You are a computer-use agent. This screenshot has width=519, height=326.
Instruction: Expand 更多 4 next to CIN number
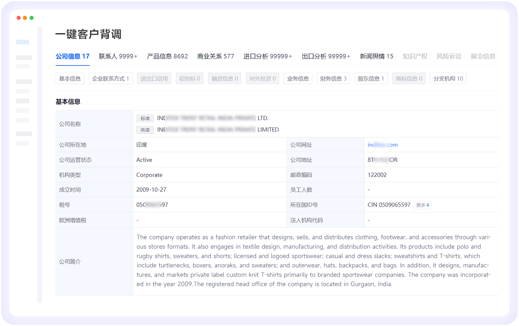(422, 205)
